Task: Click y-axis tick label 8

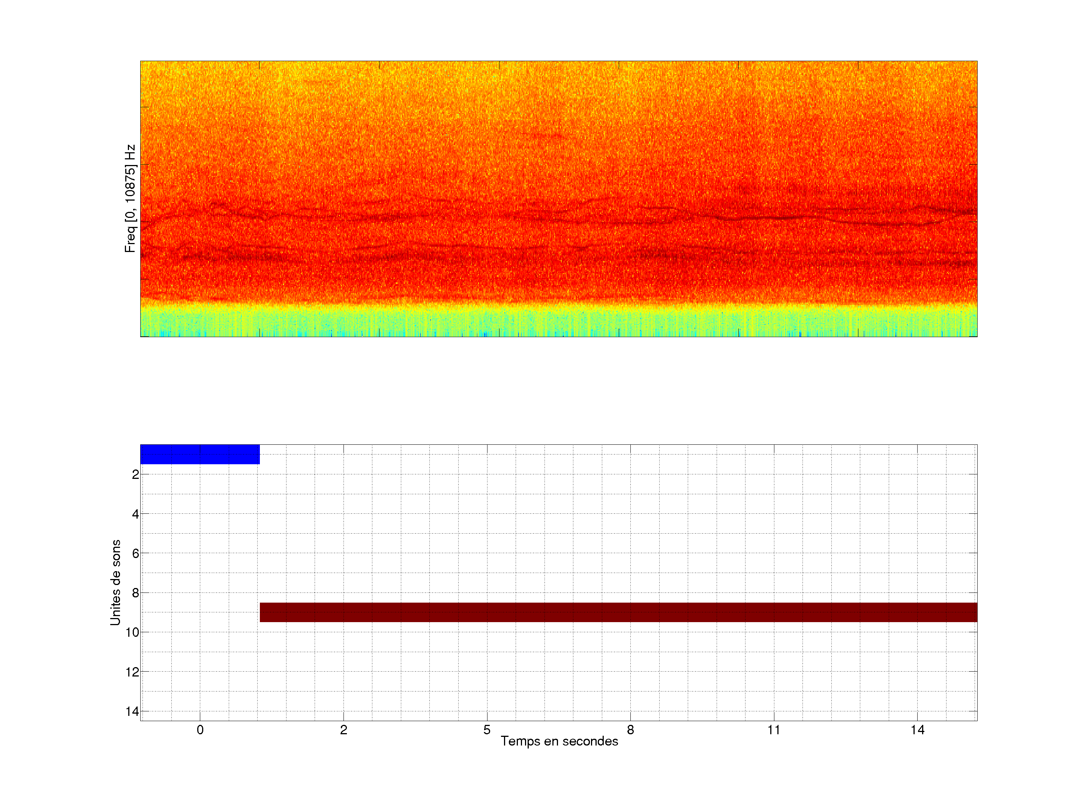Action: coord(135,593)
